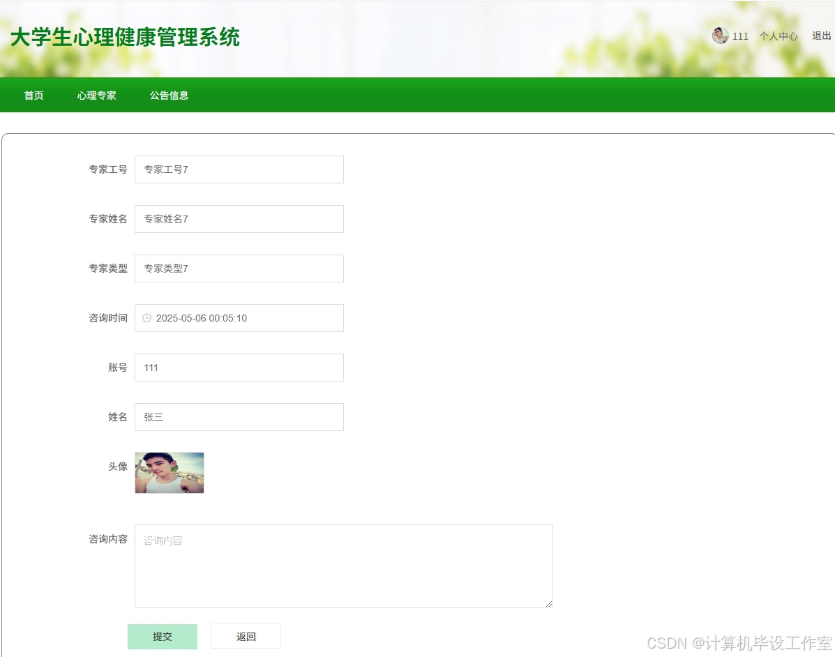This screenshot has width=835, height=657.
Task: Click the 头像 avatar thumbnail
Action: pos(169,472)
